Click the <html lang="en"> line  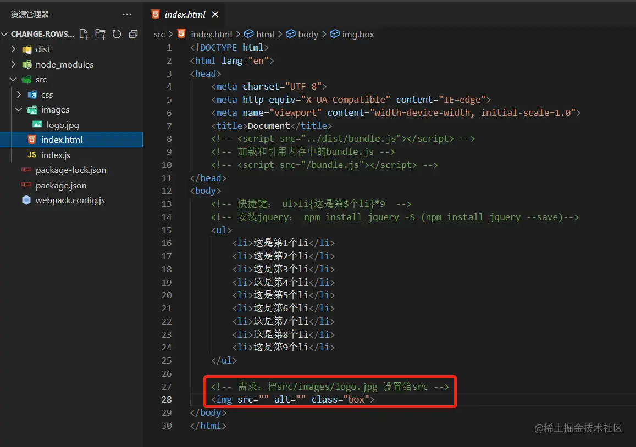(231, 61)
